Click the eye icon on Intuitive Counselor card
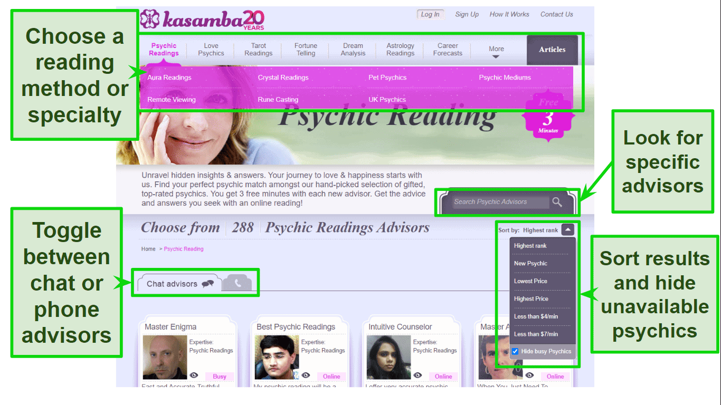Image resolution: width=721 pixels, height=405 pixels. coord(418,375)
